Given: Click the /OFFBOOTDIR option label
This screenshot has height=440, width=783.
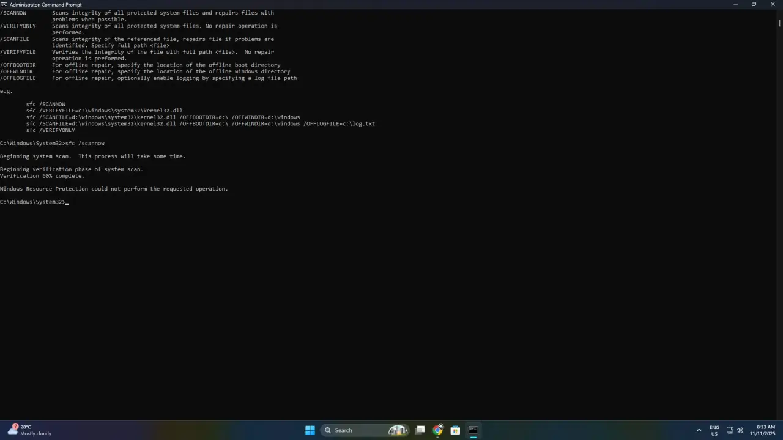Looking at the screenshot, I should (x=18, y=65).
